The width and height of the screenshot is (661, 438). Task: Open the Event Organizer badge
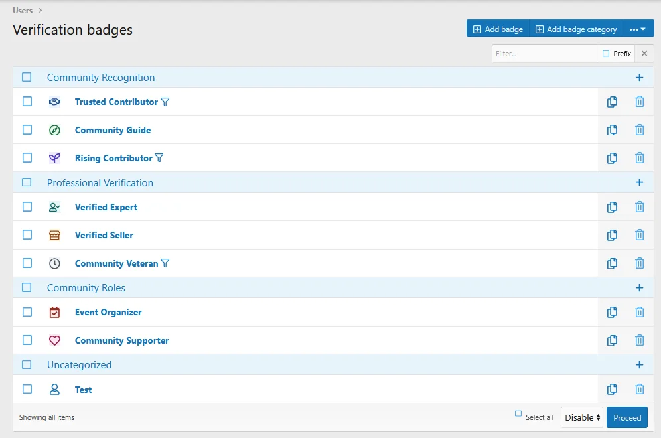[x=108, y=313]
